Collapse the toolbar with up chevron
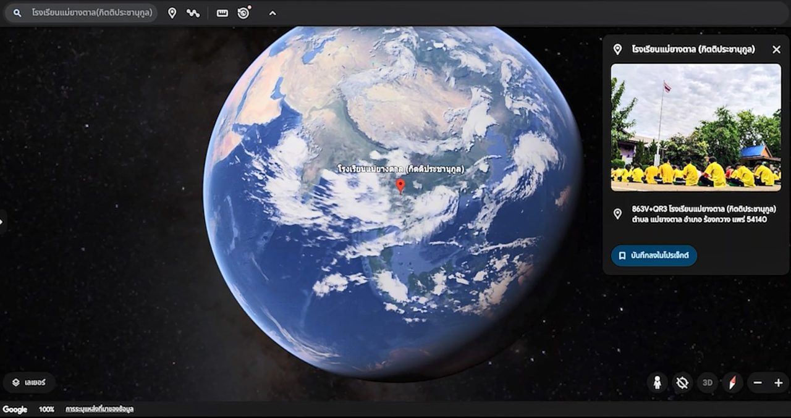The height and width of the screenshot is (418, 791). point(273,13)
